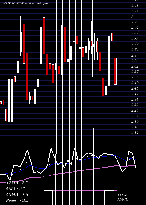
Task: Select the 2.62 price axis label
Action: (135, 66)
